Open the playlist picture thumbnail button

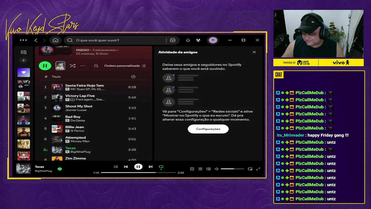[x=60, y=66]
